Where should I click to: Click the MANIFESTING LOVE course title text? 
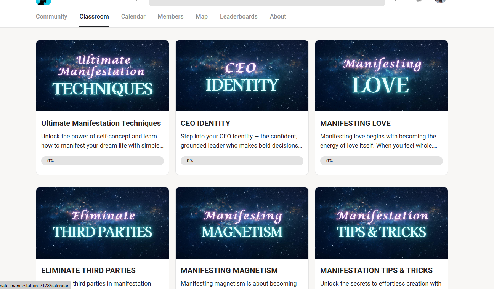click(355, 124)
